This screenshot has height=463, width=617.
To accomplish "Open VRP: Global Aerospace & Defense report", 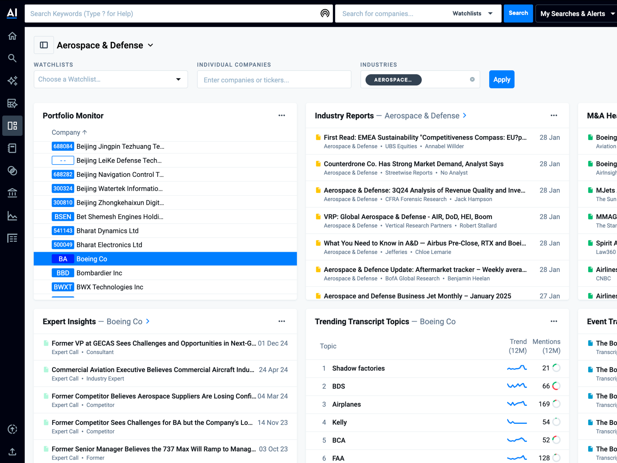I will [408, 217].
